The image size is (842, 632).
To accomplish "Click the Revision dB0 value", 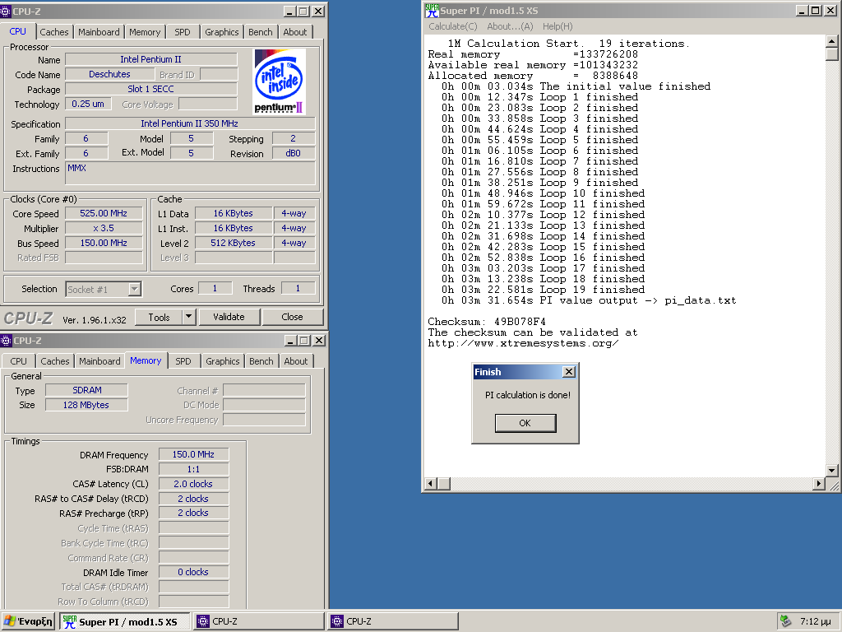I will 294,154.
